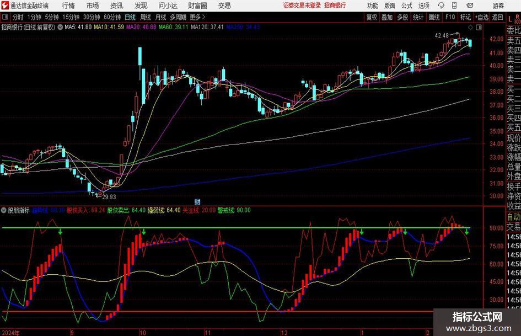
Task: Open the mail envelope icon
Action: point(470,6)
